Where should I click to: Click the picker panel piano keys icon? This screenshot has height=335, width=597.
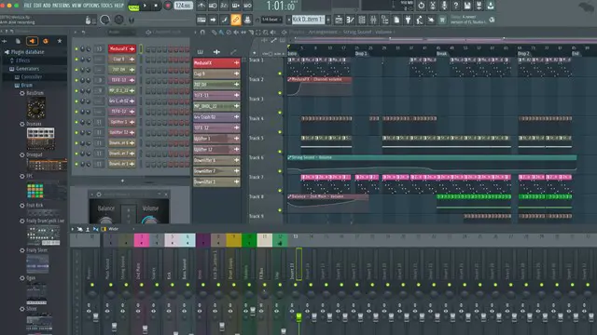pyautogui.click(x=200, y=52)
